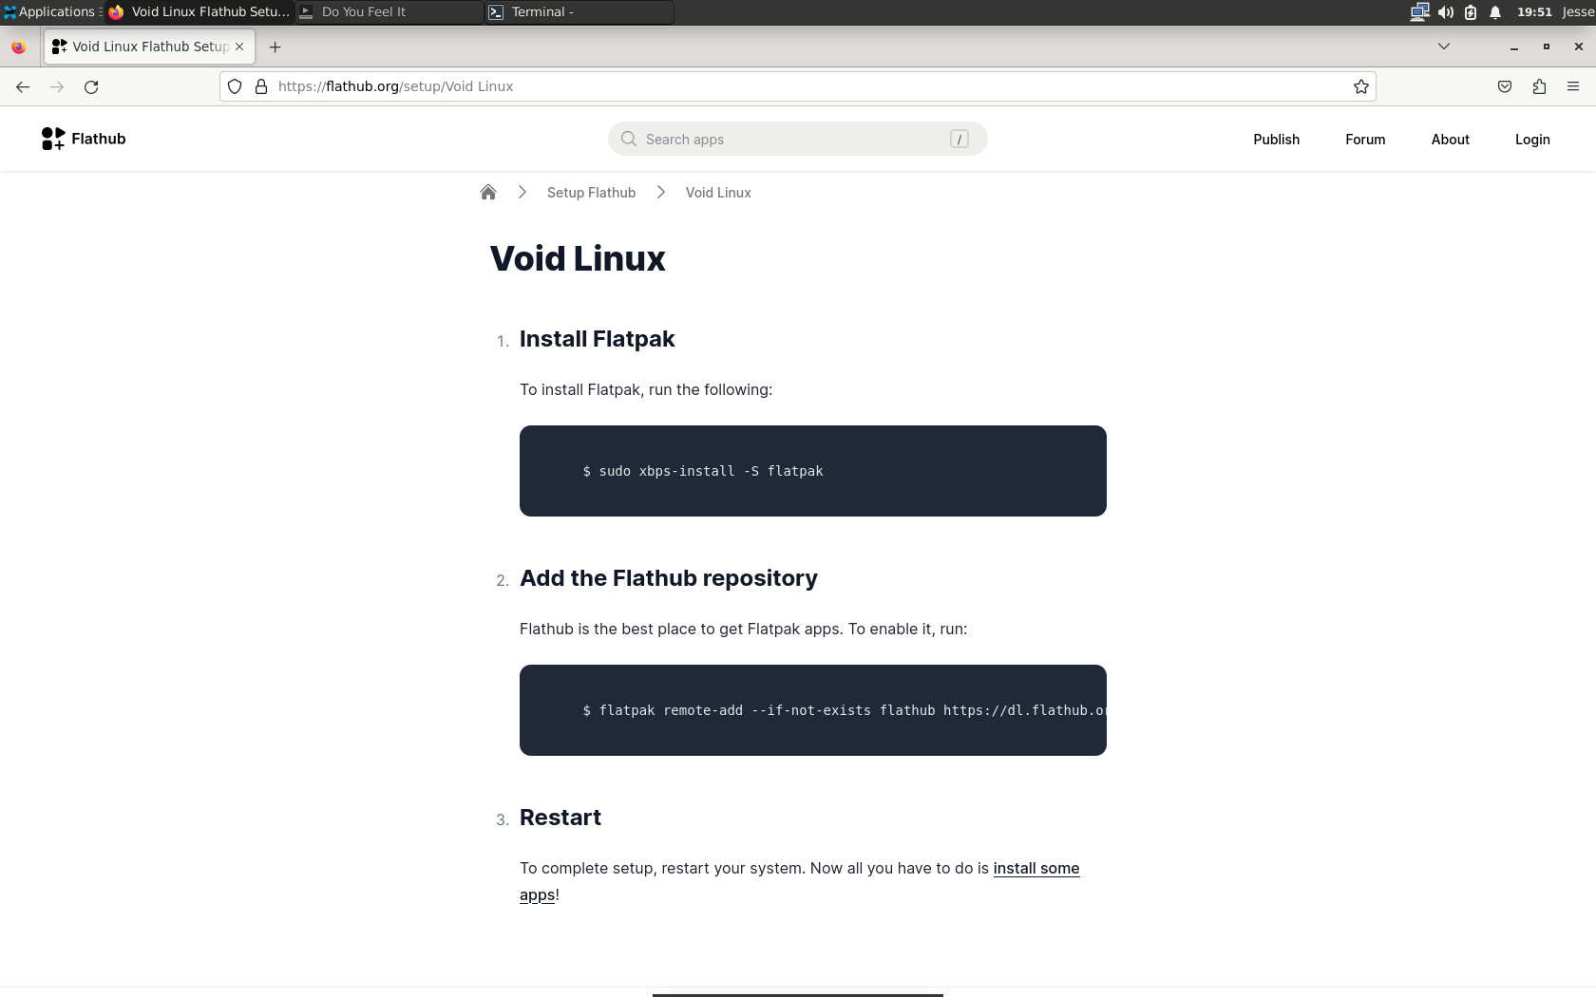Go back using the browser back arrow
The width and height of the screenshot is (1596, 997).
tap(23, 86)
